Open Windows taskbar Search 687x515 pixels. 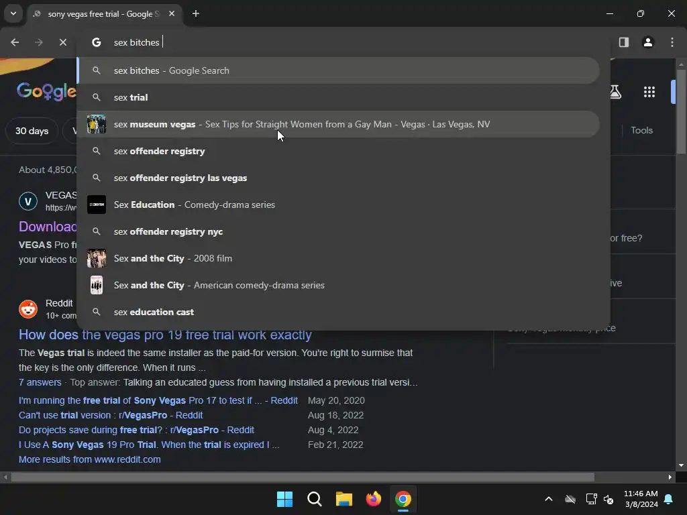click(x=314, y=499)
